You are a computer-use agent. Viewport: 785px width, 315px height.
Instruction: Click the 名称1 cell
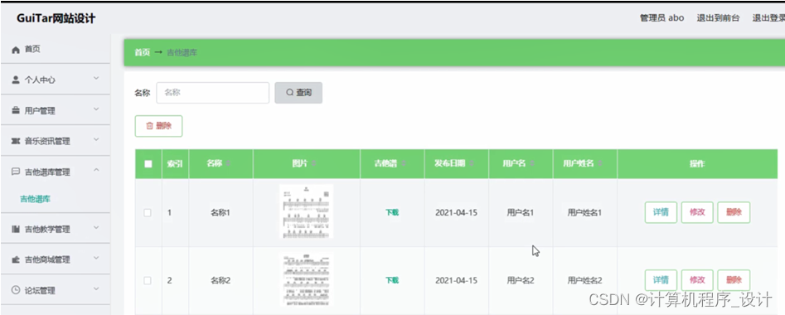click(x=220, y=213)
